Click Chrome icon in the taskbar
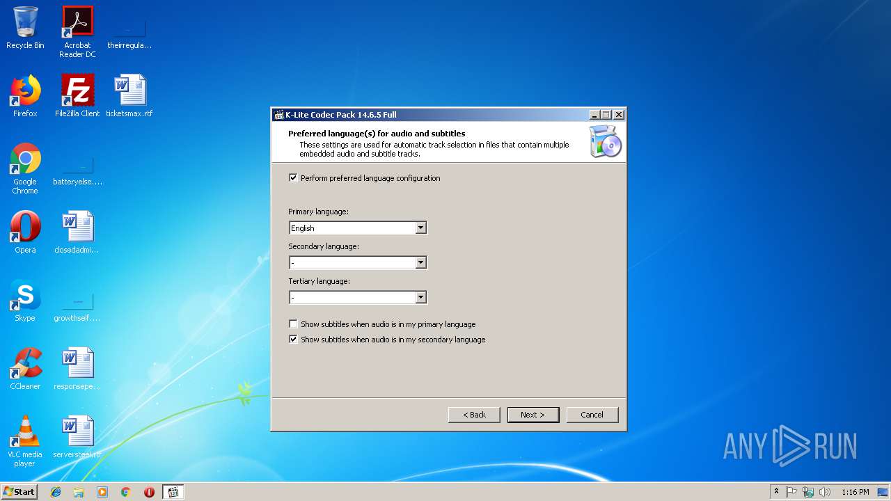Viewport: 891px width, 501px height. click(126, 492)
